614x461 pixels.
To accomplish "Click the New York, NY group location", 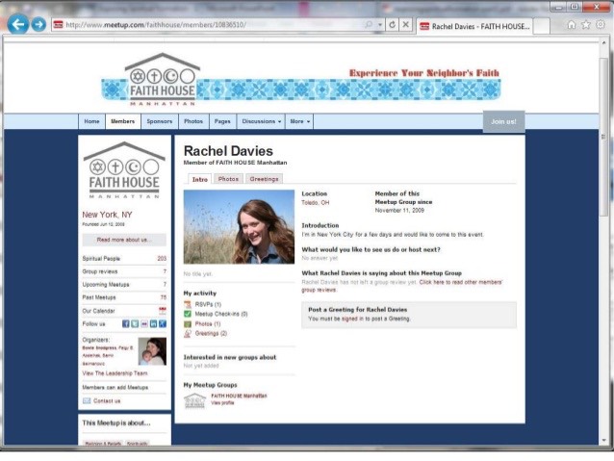I will point(107,215).
